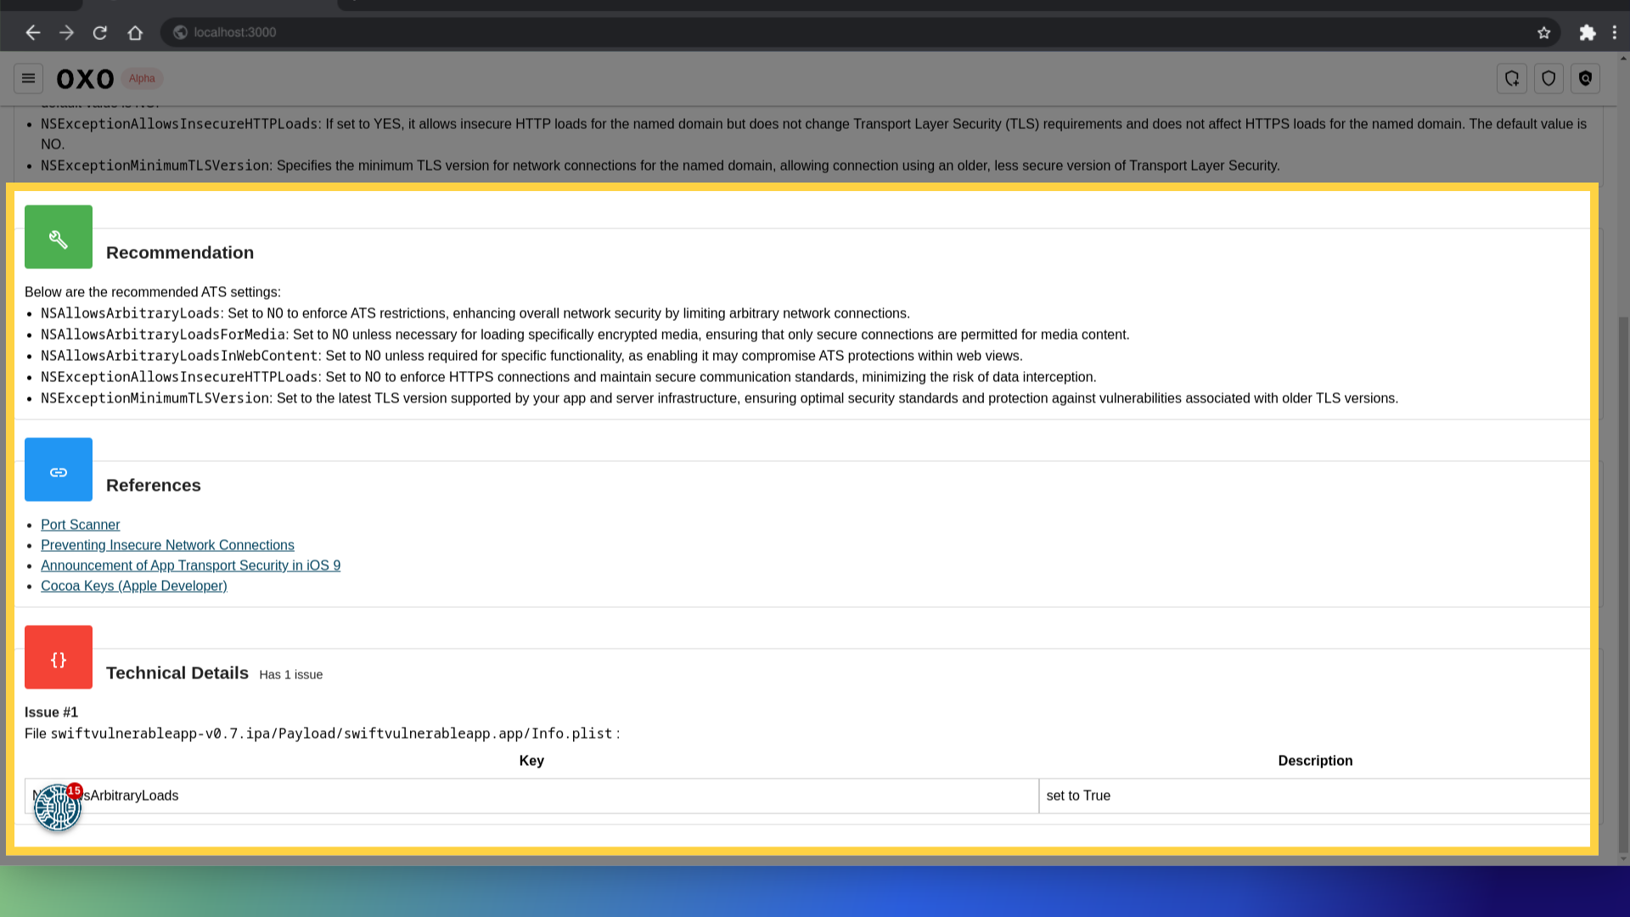Open the Port Scanner reference link
Viewport: 1630px width, 917px height.
point(81,524)
